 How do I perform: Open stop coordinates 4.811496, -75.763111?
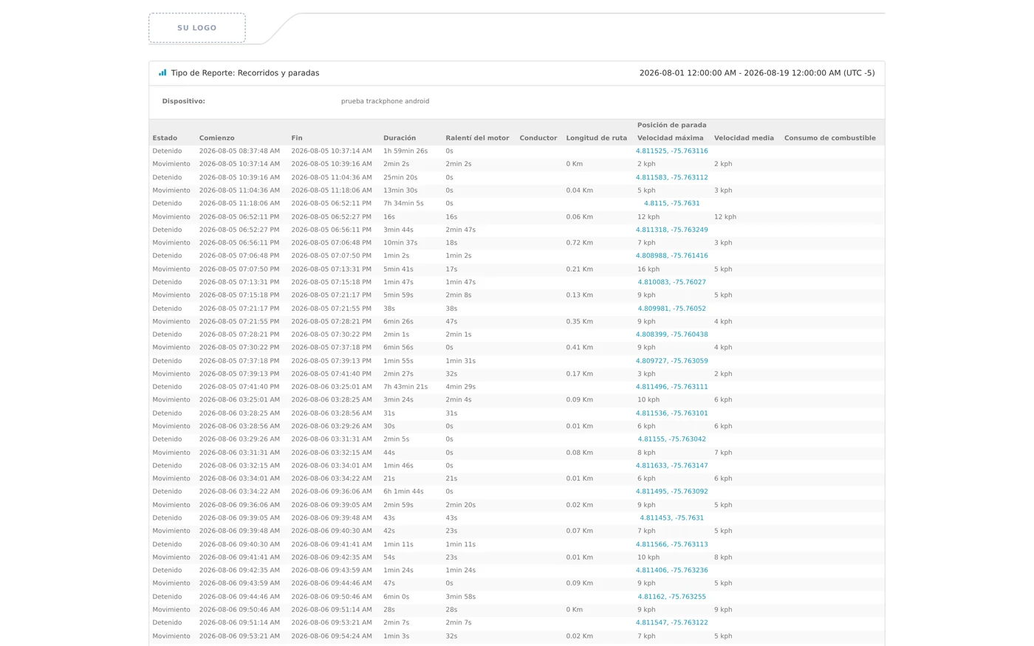(x=671, y=387)
